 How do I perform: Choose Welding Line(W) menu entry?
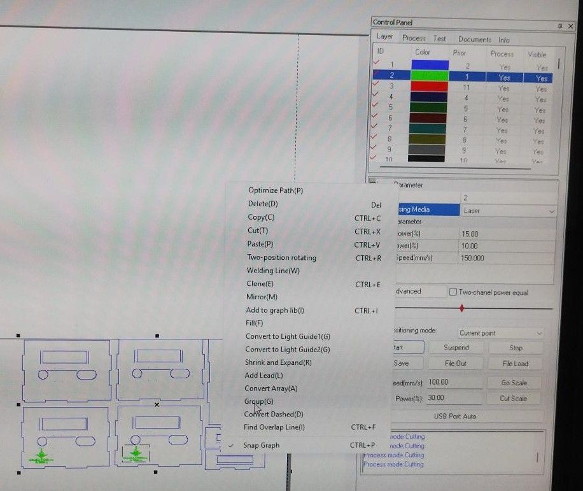click(x=273, y=271)
